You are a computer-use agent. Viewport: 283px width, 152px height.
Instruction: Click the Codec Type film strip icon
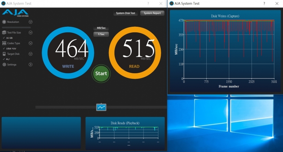(x=4, y=43)
